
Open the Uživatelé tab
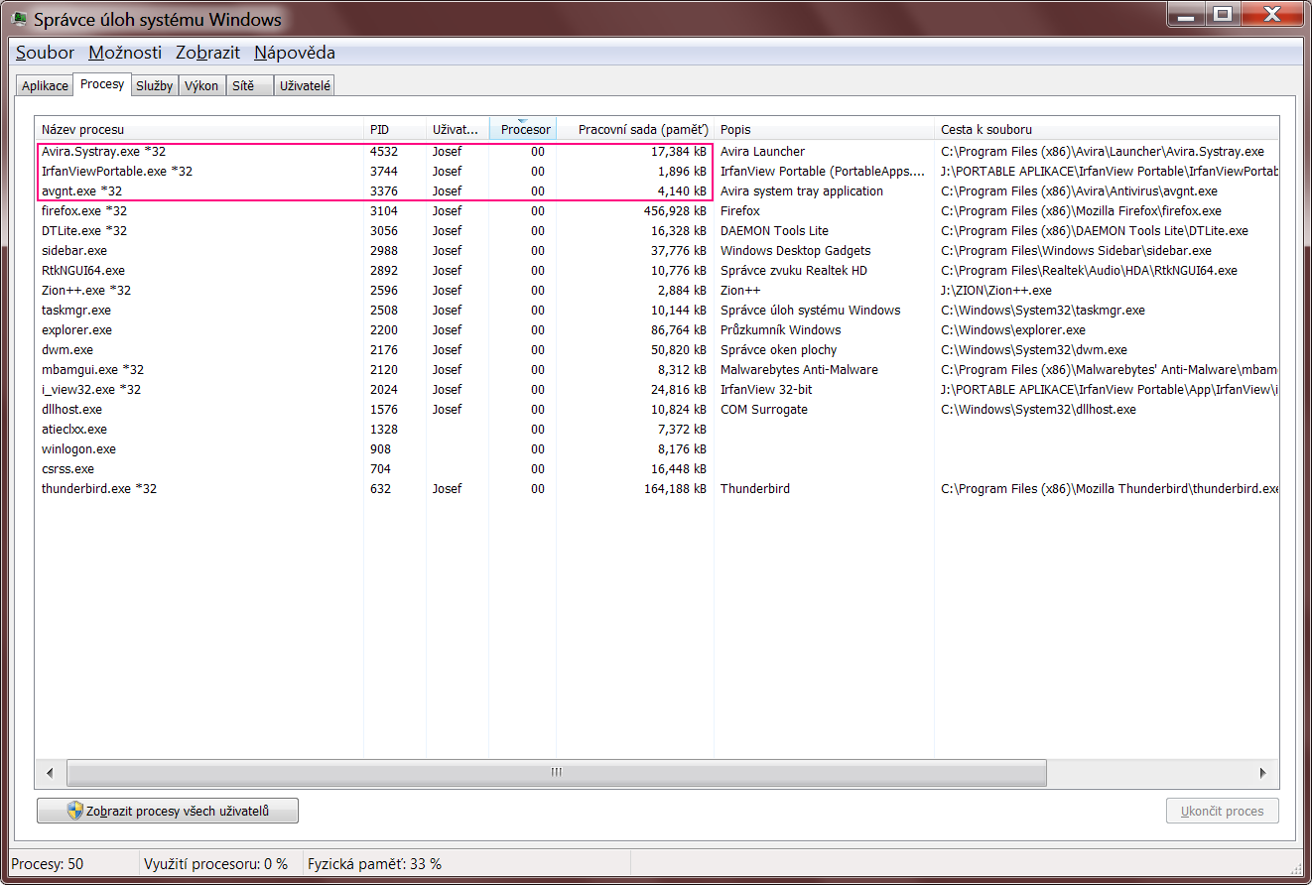[306, 86]
